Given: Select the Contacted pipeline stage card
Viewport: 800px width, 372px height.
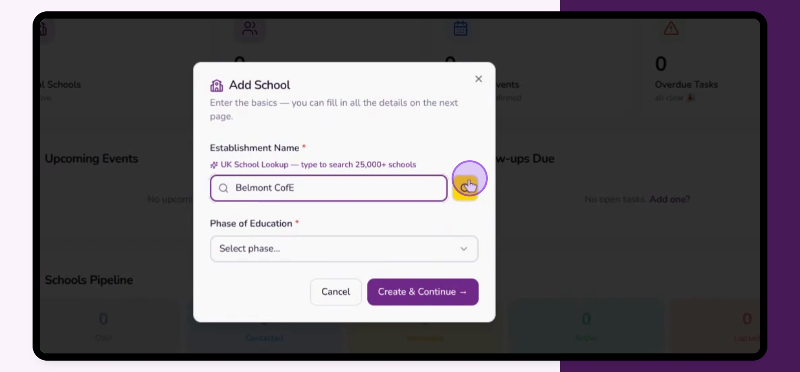Looking at the screenshot, I should click(x=265, y=327).
